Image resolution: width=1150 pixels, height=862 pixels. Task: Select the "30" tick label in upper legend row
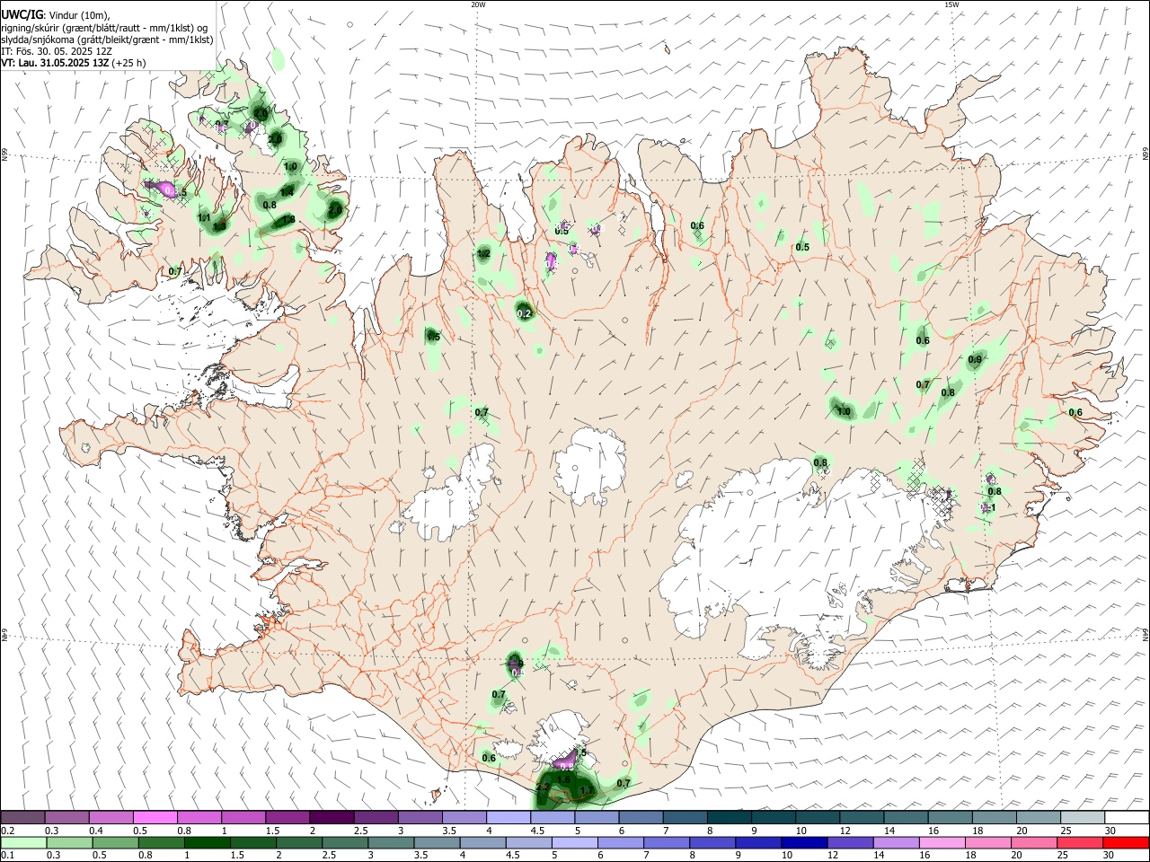pos(1110,831)
